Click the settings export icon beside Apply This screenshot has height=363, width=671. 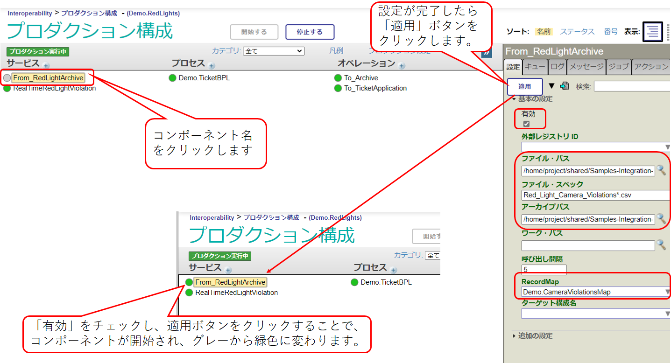click(565, 86)
